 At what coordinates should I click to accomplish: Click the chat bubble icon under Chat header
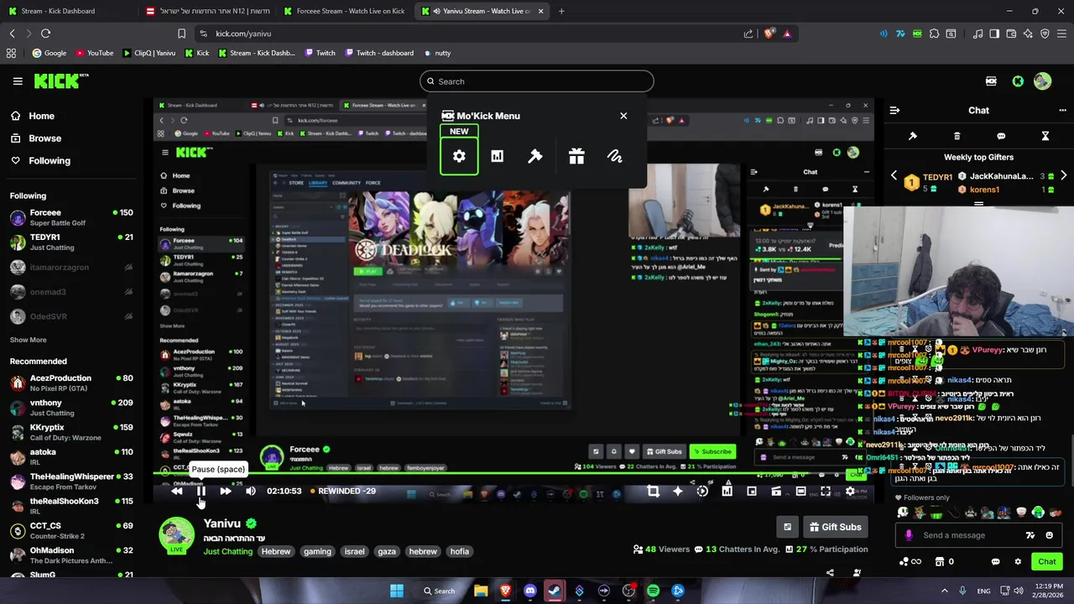pos(1001,136)
